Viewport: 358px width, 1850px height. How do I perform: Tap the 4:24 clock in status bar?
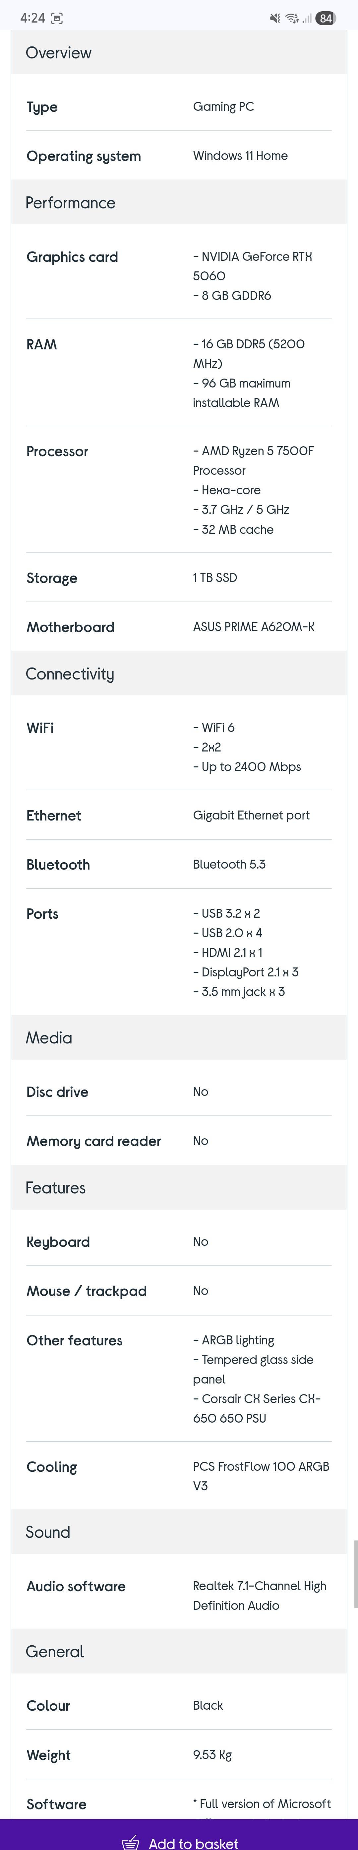click(x=32, y=19)
